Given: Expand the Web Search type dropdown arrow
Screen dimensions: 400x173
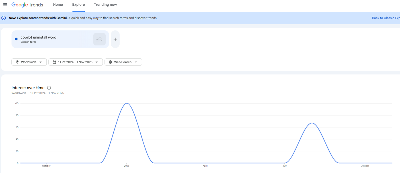Looking at the screenshot, I should click(136, 62).
